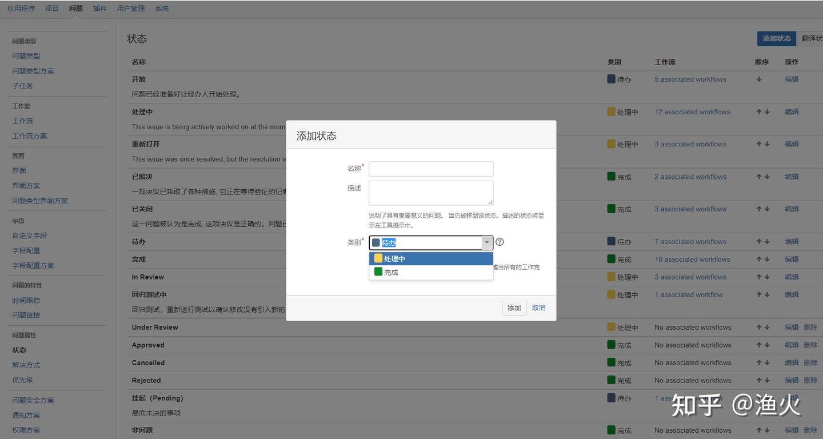The height and width of the screenshot is (439, 823).
Task: Open the 插件 top menu
Action: click(99, 9)
